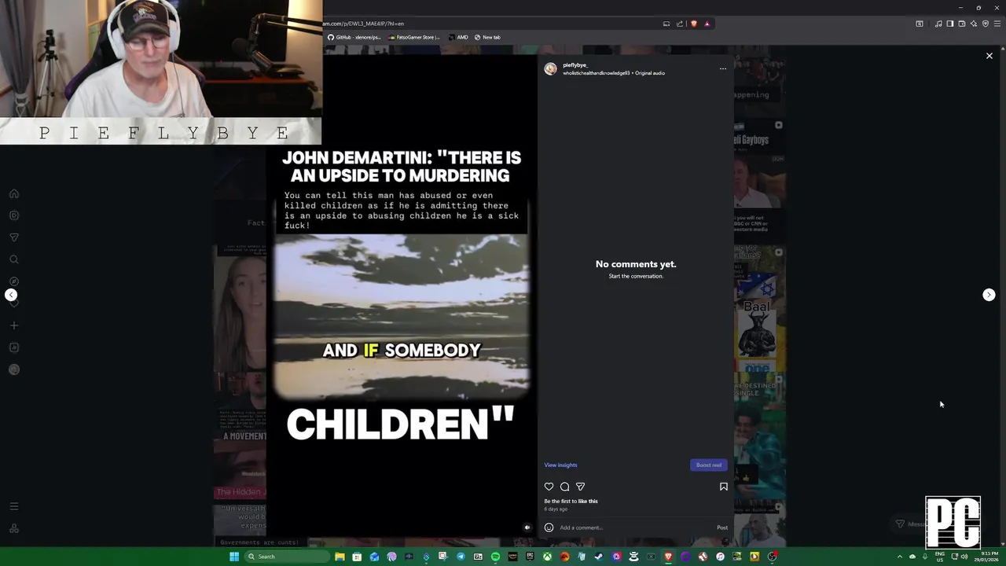The width and height of the screenshot is (1006, 566).
Task: Open Reels from the Instagram sidebar
Action: pyautogui.click(x=14, y=215)
